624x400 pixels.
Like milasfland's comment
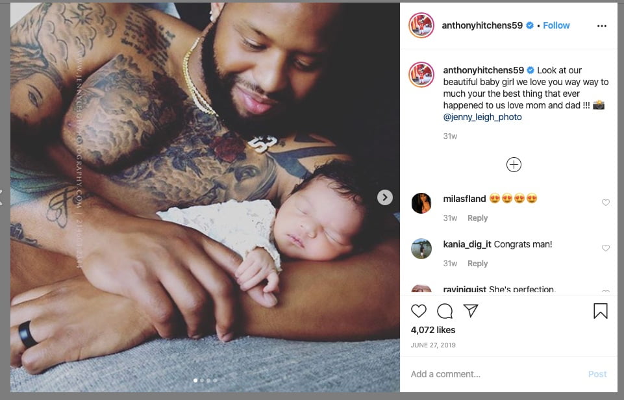(605, 203)
